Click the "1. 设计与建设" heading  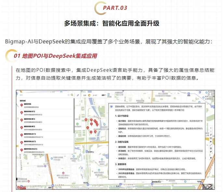pos(122,116)
